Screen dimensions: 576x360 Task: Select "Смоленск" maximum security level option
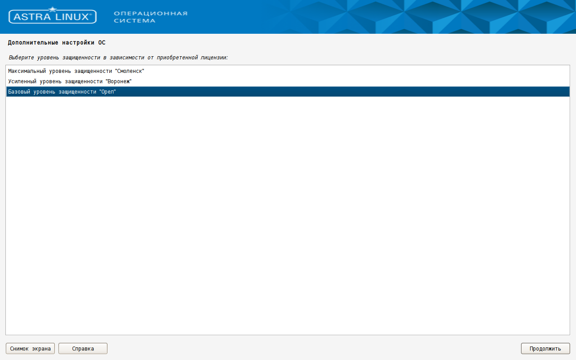[x=288, y=71]
